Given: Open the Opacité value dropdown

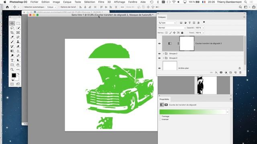Looking at the screenshot, I should 204,28.
